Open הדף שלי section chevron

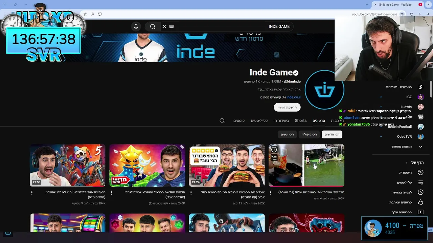(x=407, y=163)
